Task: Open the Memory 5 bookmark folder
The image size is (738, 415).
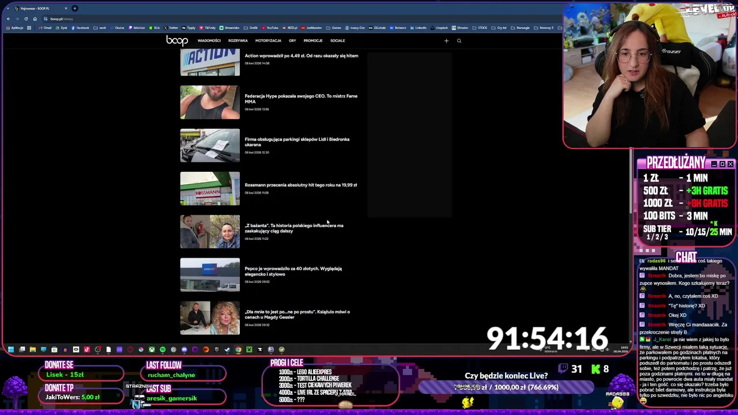Action: coord(544,28)
